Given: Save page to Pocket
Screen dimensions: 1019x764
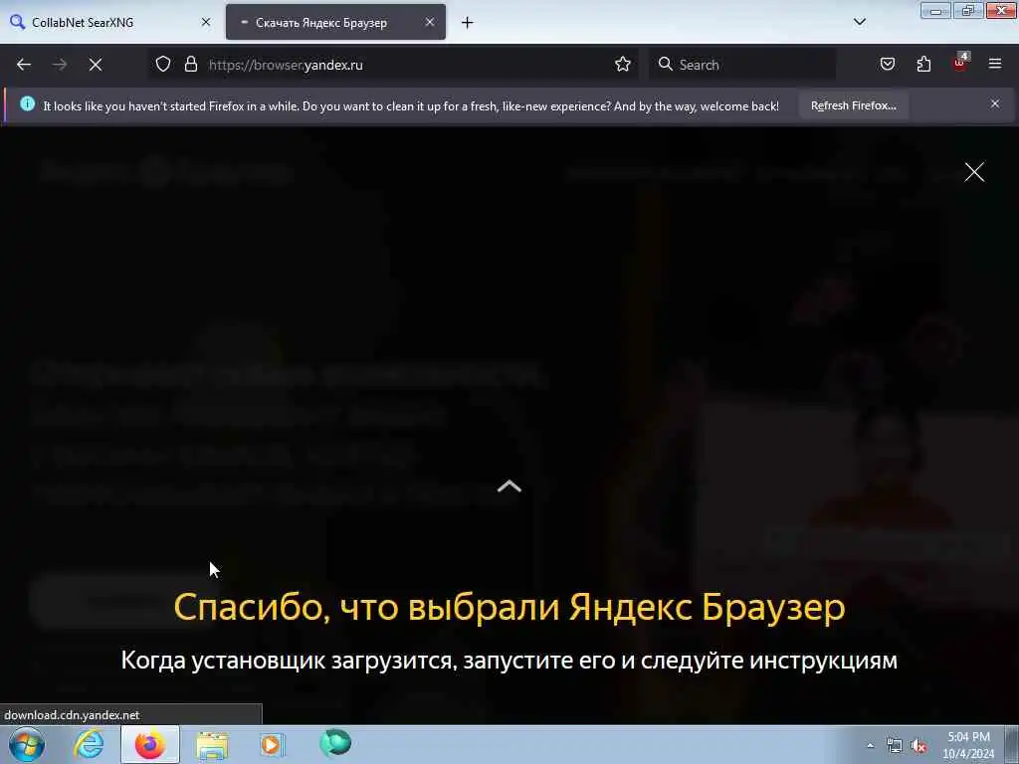Looking at the screenshot, I should [x=888, y=65].
